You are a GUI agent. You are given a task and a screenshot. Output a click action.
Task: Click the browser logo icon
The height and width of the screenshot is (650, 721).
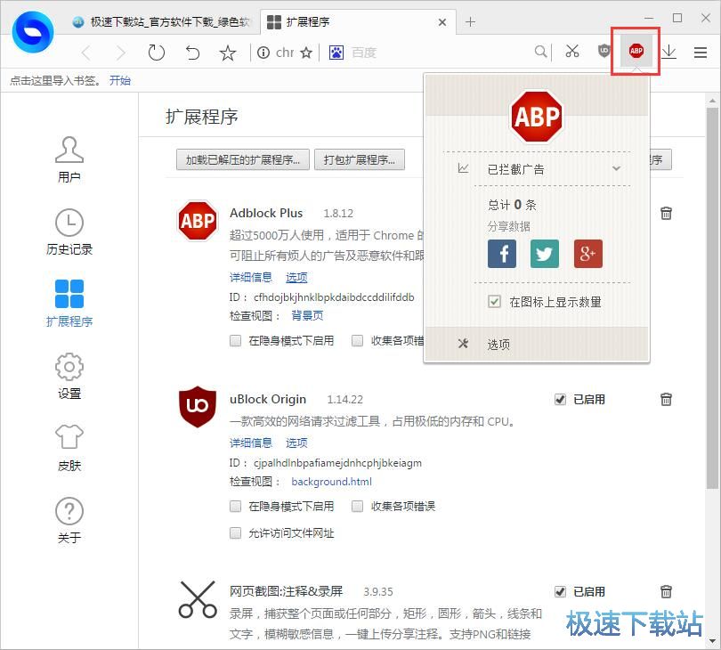tap(33, 32)
